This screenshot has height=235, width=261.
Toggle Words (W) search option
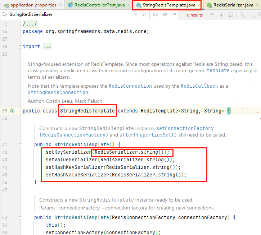click(x=165, y=15)
